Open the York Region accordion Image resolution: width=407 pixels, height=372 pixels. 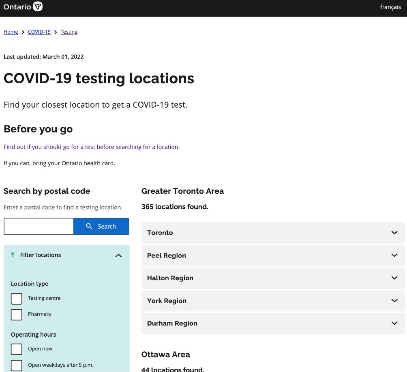click(x=273, y=301)
